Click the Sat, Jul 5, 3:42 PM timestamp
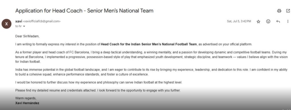This screenshot has height=110, width=291. [x=239, y=21]
